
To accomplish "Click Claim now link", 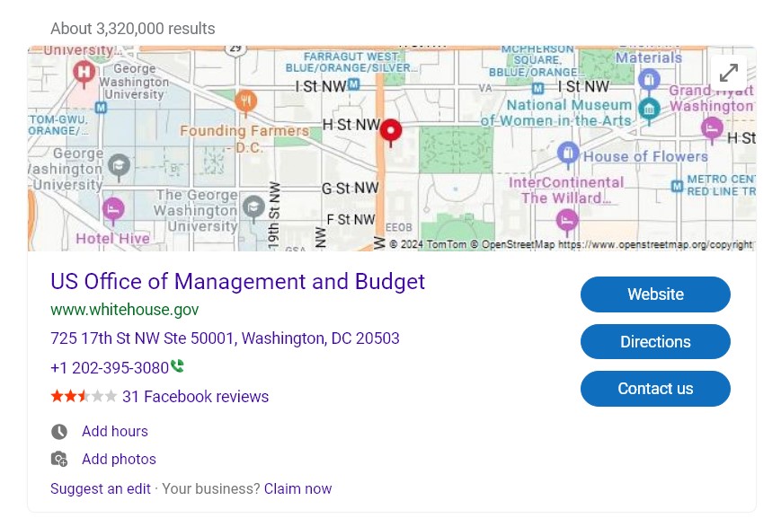I will (297, 488).
